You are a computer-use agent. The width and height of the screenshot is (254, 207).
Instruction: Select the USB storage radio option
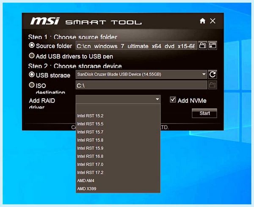pyautogui.click(x=32, y=75)
